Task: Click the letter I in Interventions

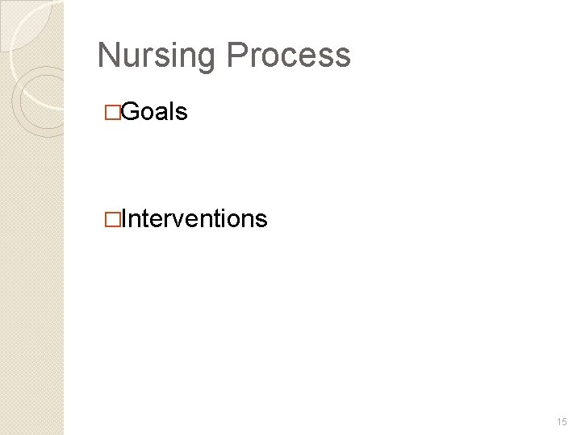Action: [x=125, y=218]
